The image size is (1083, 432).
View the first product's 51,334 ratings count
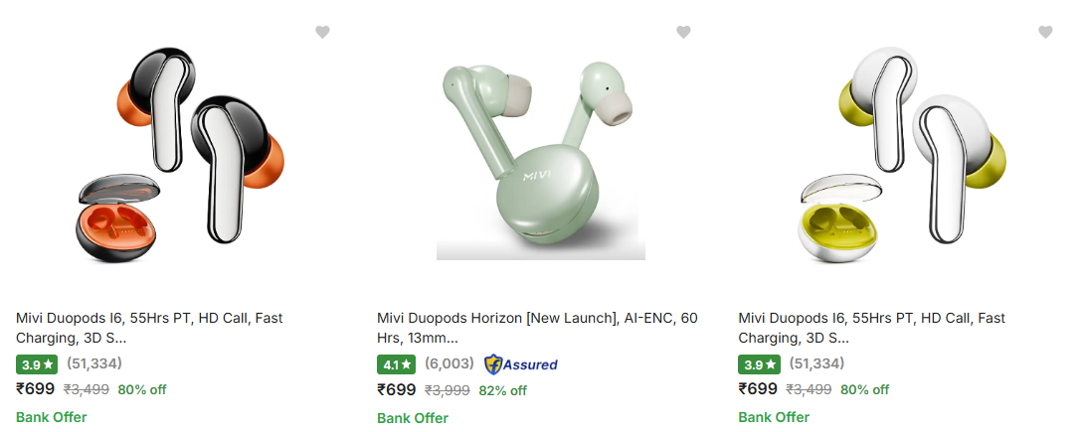[93, 363]
